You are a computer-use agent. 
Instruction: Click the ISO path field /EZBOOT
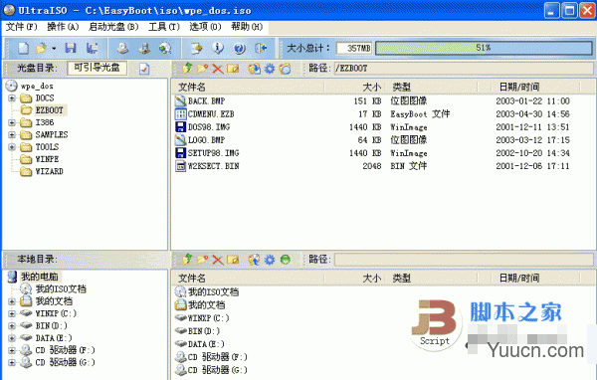tap(464, 69)
